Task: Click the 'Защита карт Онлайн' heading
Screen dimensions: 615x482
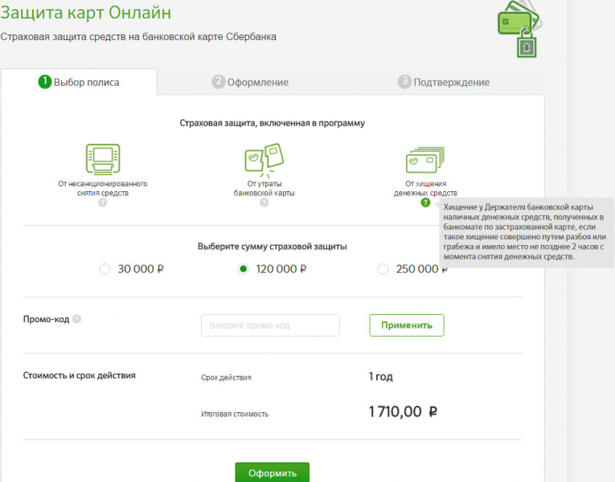Action: (x=85, y=14)
